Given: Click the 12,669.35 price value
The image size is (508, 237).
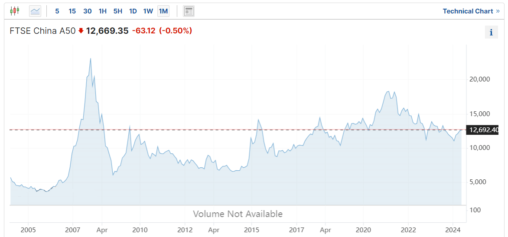Looking at the screenshot, I should click(x=107, y=31).
